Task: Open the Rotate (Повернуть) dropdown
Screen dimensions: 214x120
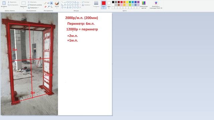Action: point(33,8)
